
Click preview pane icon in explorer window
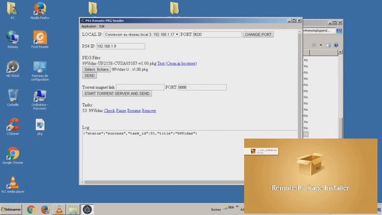point(328,45)
